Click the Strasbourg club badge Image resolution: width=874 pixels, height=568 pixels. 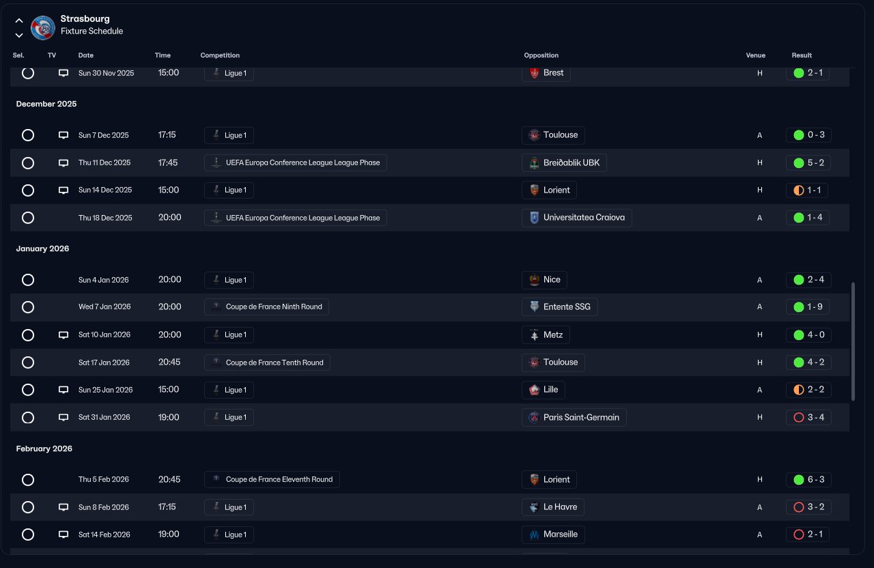tap(43, 28)
